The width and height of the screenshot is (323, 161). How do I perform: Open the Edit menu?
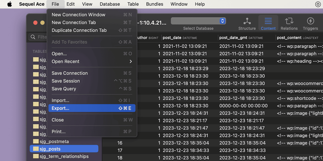click(x=71, y=4)
